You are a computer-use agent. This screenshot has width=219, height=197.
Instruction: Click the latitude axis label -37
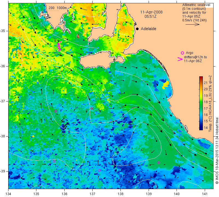(2, 101)
